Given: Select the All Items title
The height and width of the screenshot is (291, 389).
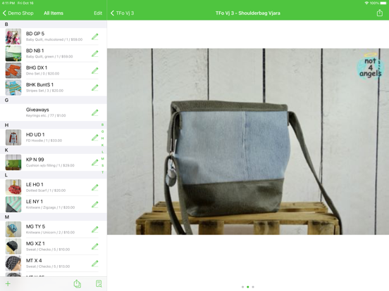Looking at the screenshot, I should (x=54, y=13).
